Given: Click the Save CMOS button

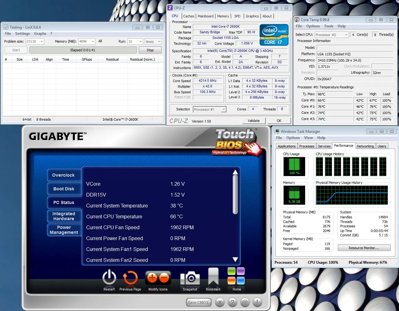Looking at the screenshot, I should (x=198, y=302).
